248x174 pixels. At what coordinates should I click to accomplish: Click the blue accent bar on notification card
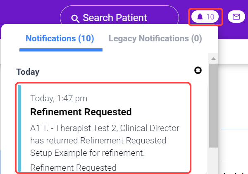(19, 128)
